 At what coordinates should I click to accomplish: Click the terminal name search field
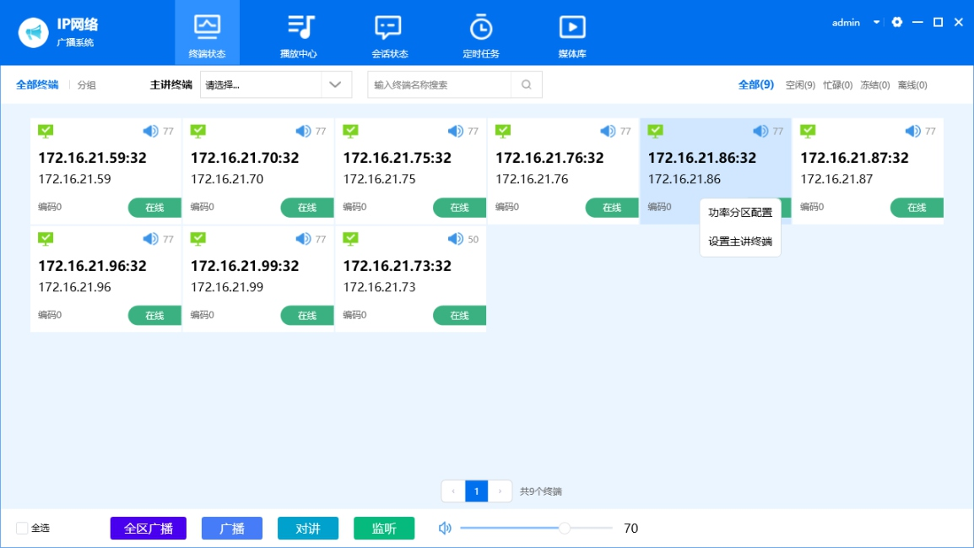coord(439,84)
